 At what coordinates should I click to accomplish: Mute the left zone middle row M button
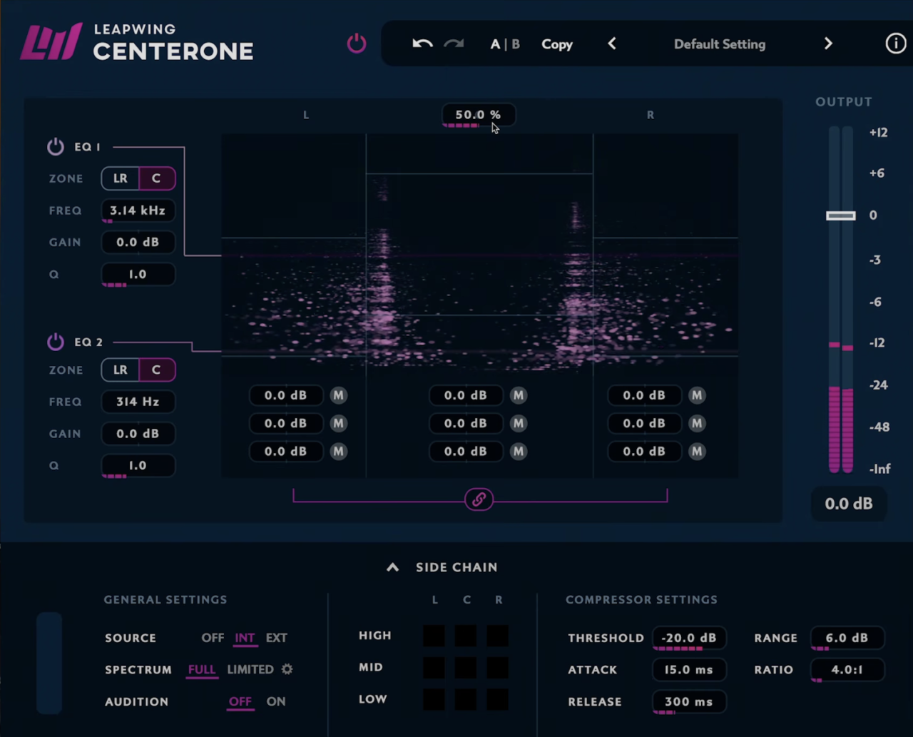coord(339,423)
